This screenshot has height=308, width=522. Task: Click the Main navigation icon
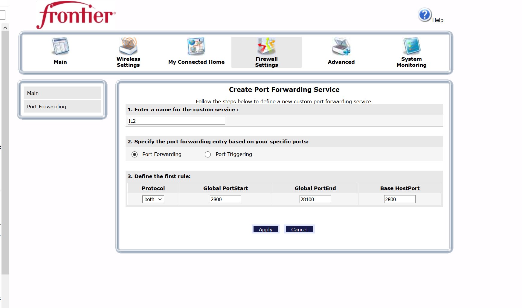pyautogui.click(x=60, y=46)
